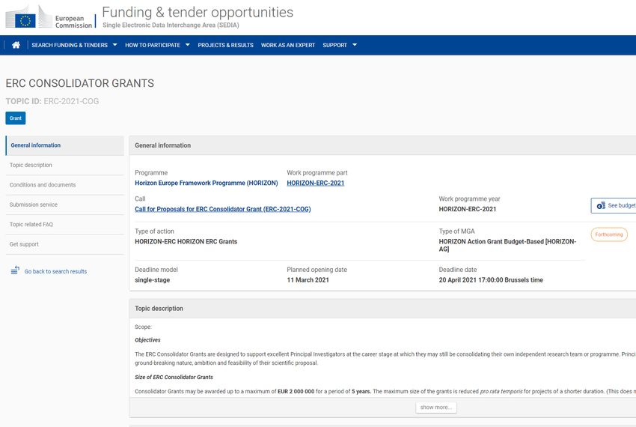Expand the Search Funding & Tenders dropdown arrow
The height and width of the screenshot is (427, 636).
pyautogui.click(x=114, y=45)
